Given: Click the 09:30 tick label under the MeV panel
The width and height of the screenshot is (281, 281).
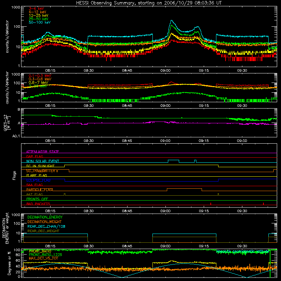Looking at the screenshot, I should click(x=242, y=106).
